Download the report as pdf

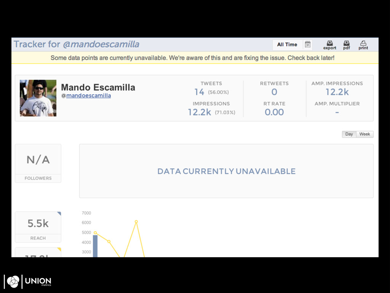click(x=346, y=45)
